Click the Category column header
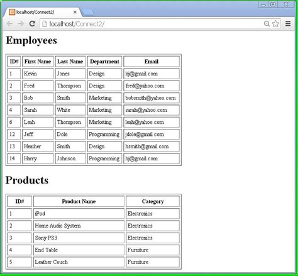Image resolution: width=298 pixels, height=276 pixels. 153,201
